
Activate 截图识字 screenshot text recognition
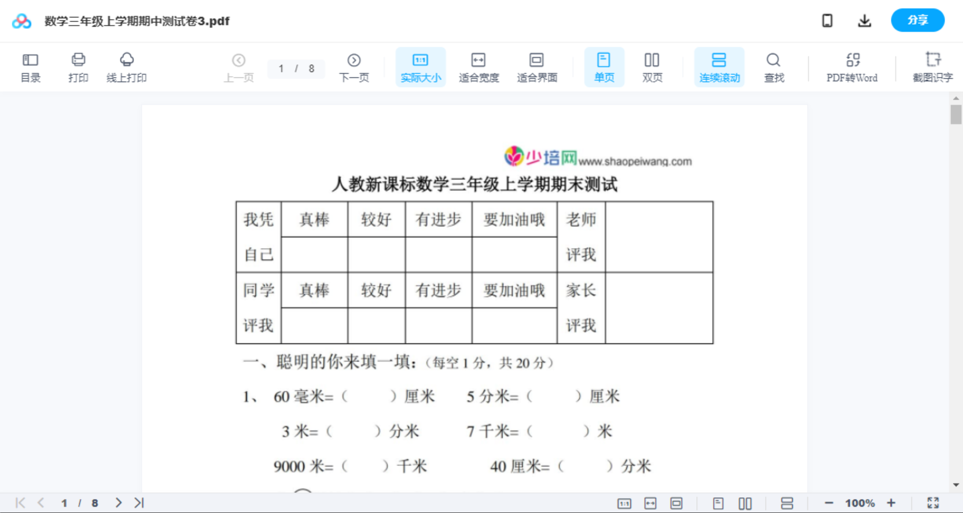932,67
